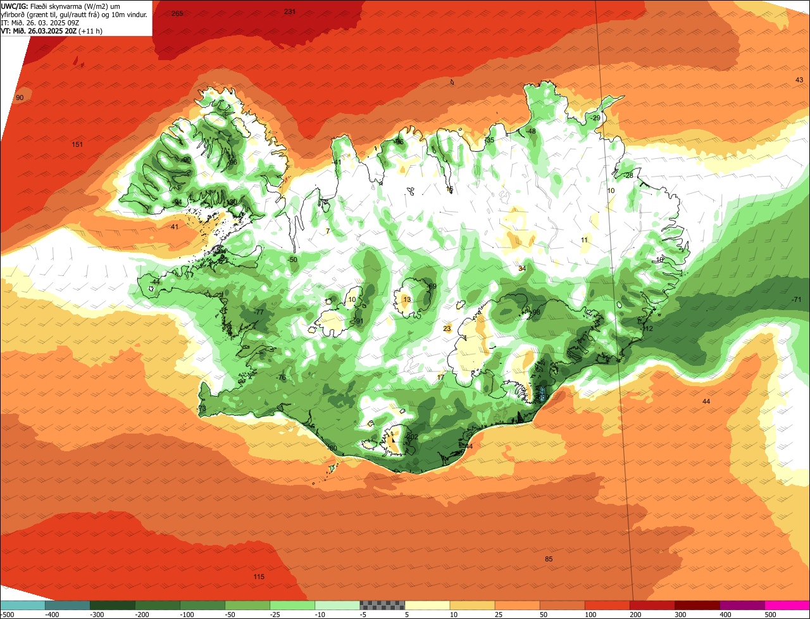The image size is (810, 619).
Task: Click the '500' label on the legend
Action: pos(771,615)
